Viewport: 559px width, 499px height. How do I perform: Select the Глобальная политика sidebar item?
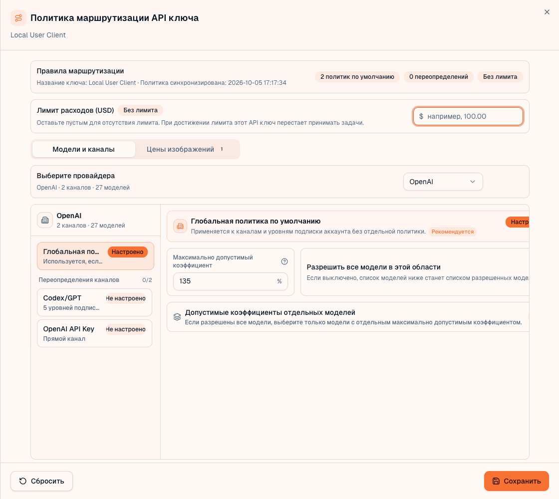point(95,256)
